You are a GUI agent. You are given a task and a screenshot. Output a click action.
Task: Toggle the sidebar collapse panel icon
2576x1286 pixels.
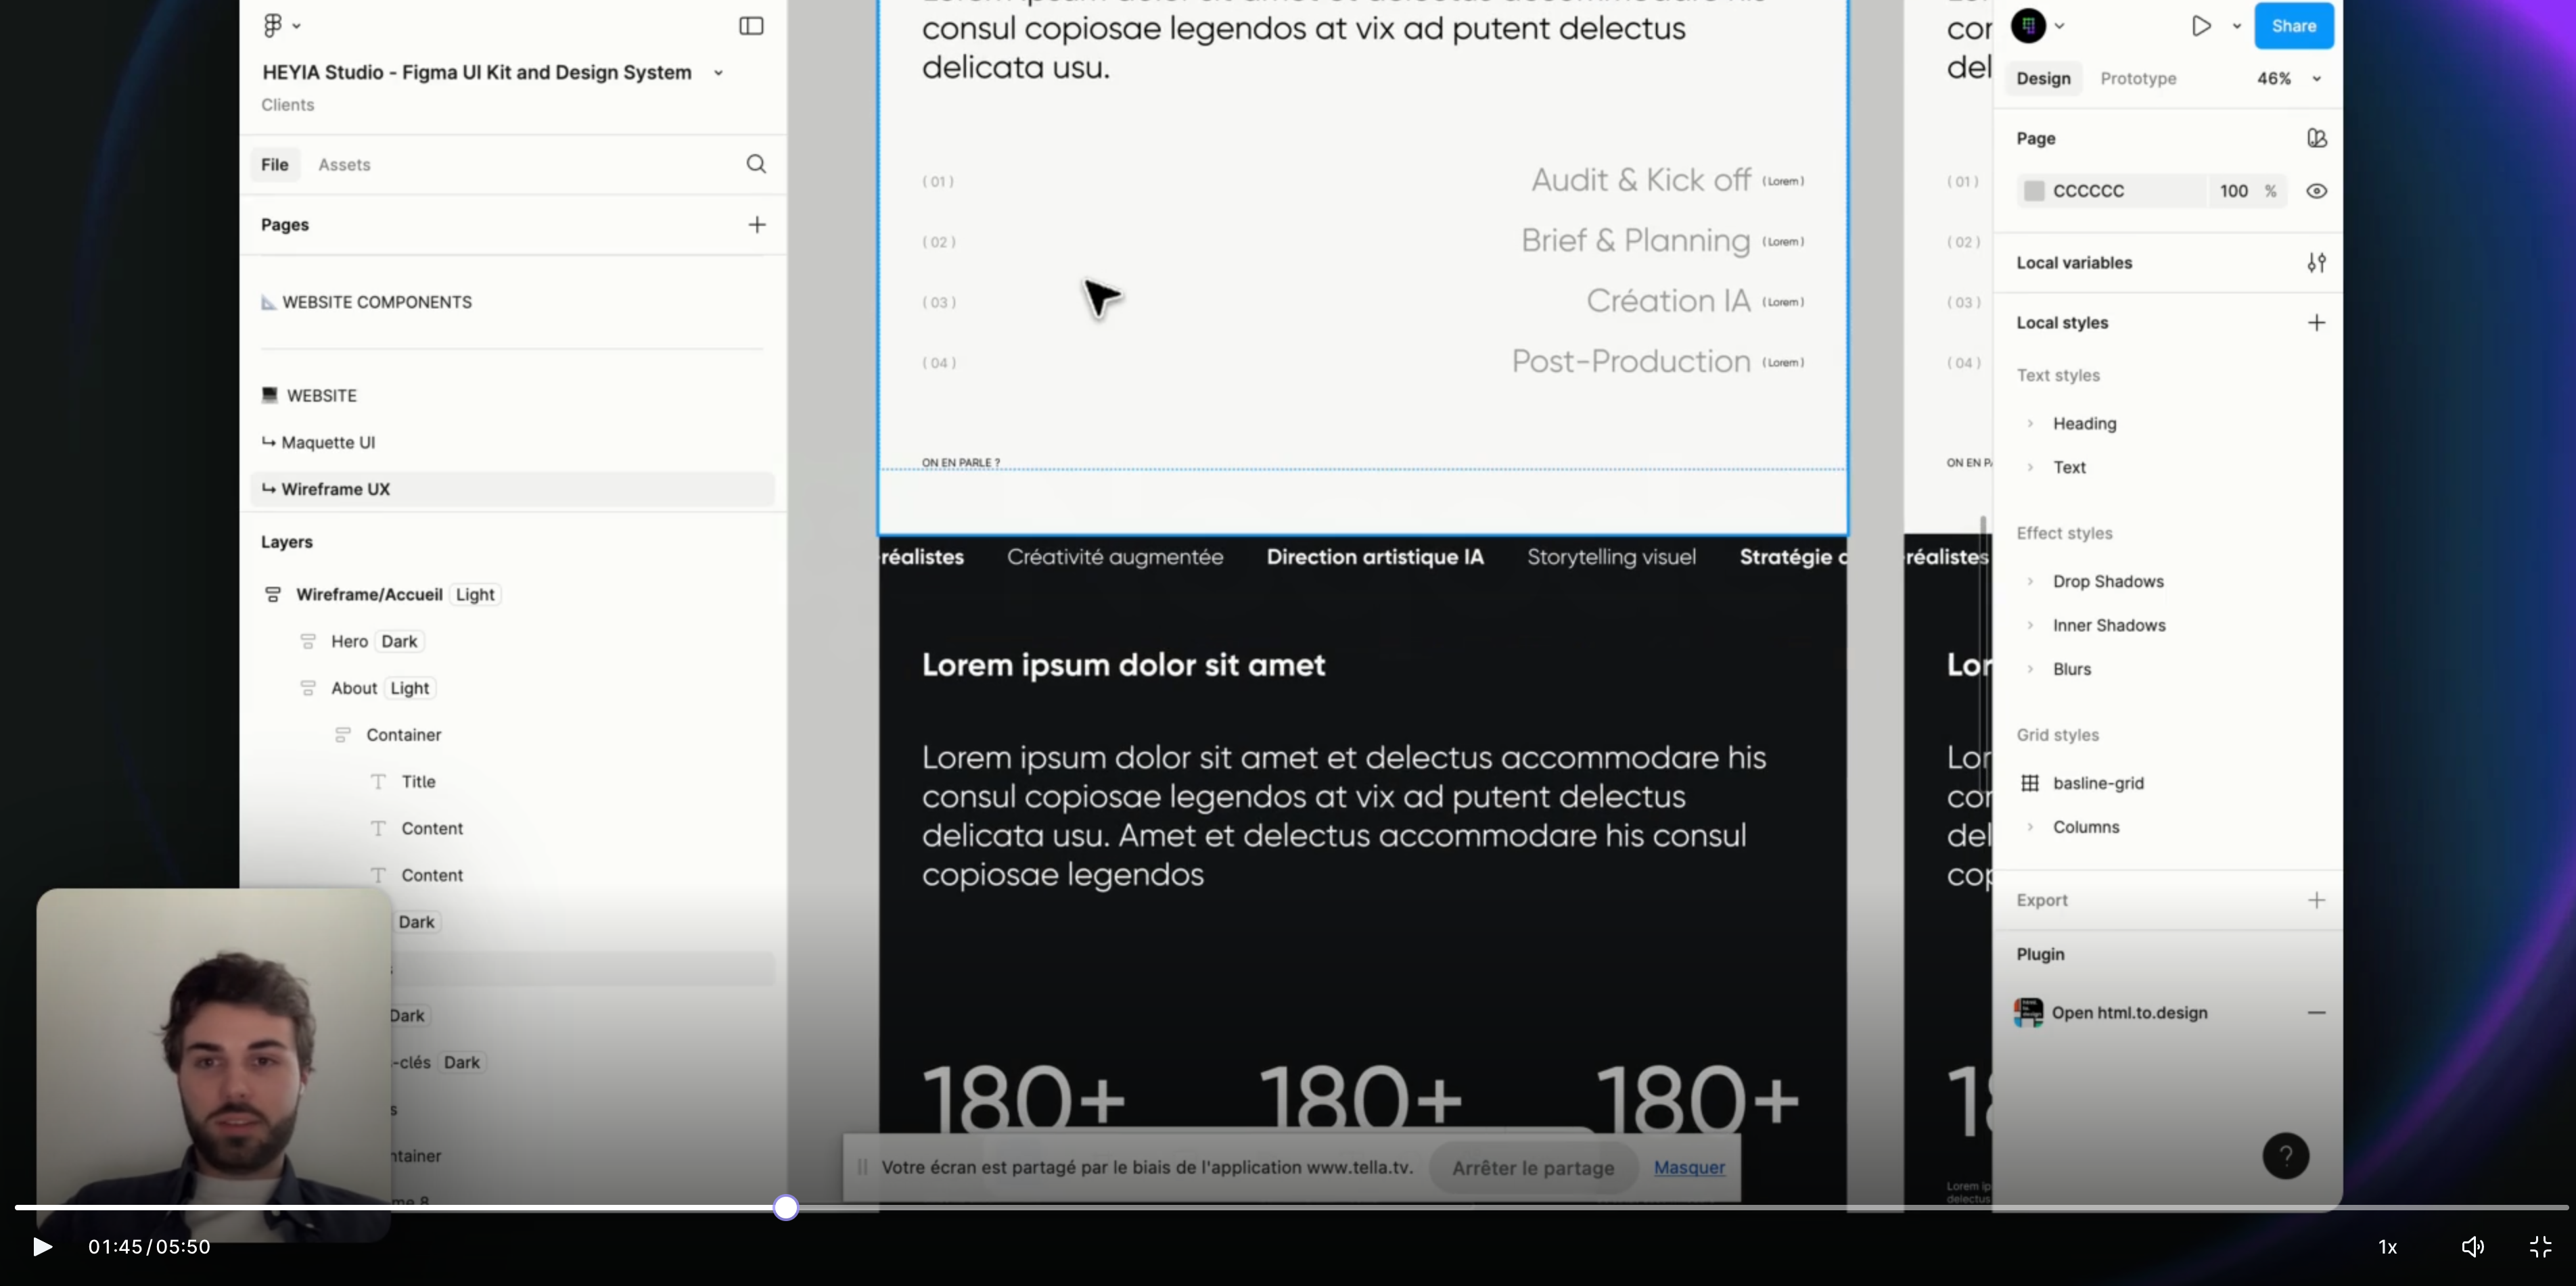[x=751, y=26]
